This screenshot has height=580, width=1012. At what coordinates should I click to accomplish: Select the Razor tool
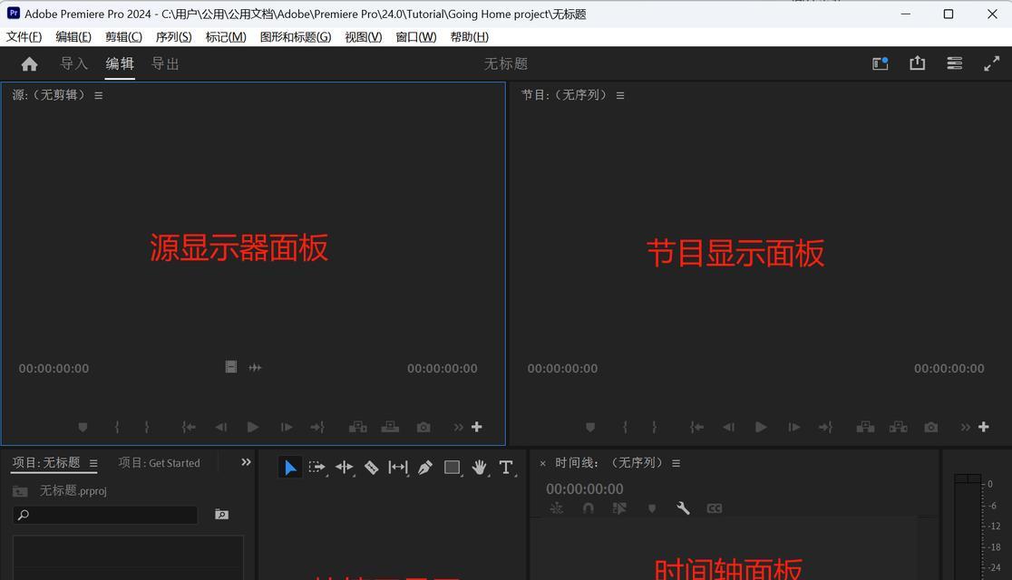(x=371, y=467)
